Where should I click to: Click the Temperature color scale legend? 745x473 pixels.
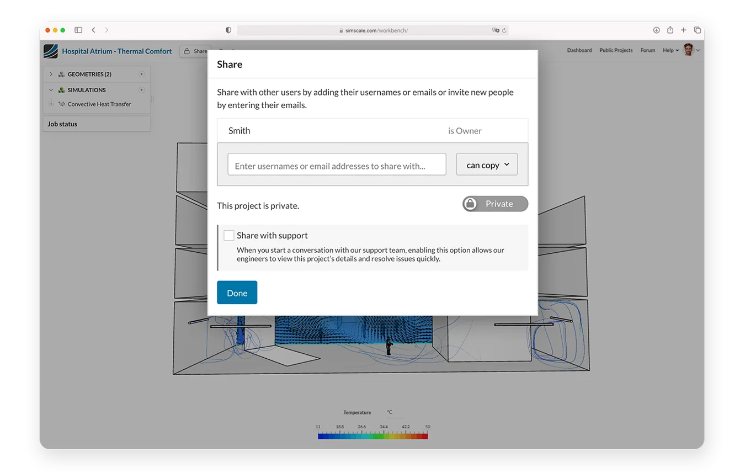[x=372, y=434]
